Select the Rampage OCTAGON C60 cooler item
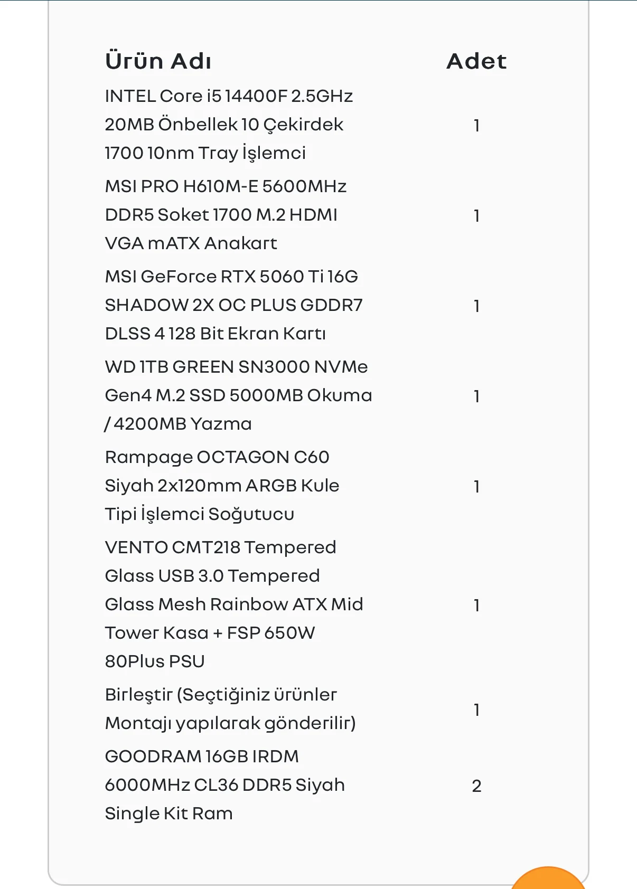637x889 pixels. coord(222,486)
